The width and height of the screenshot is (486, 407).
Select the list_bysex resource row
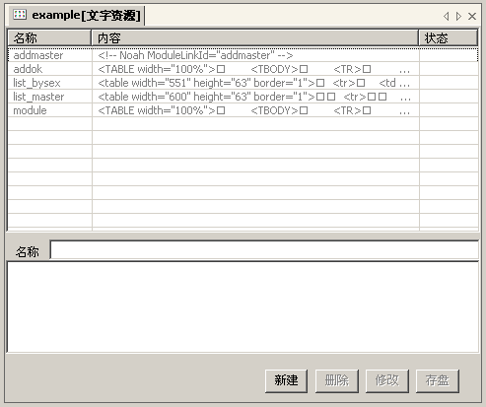point(243,83)
